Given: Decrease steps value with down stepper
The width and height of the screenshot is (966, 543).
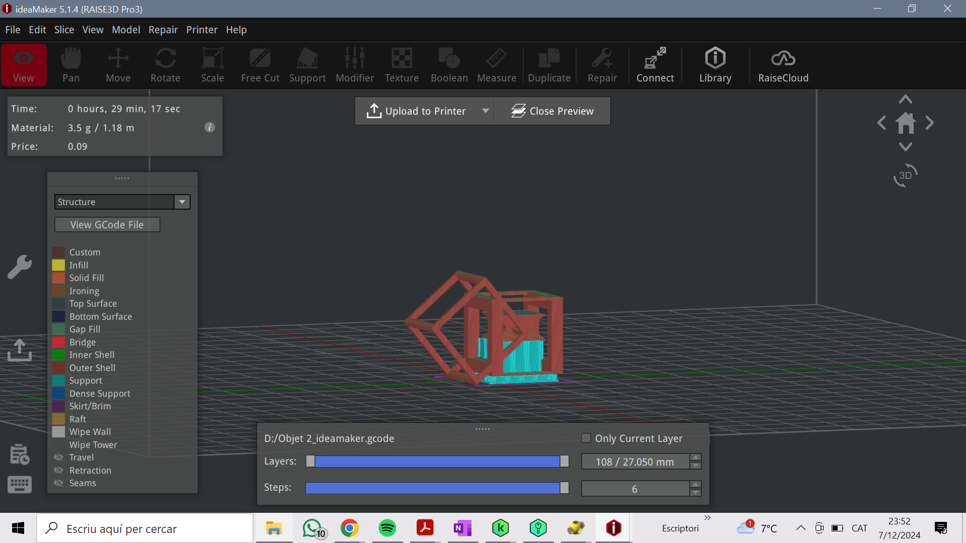Looking at the screenshot, I should 696,493.
